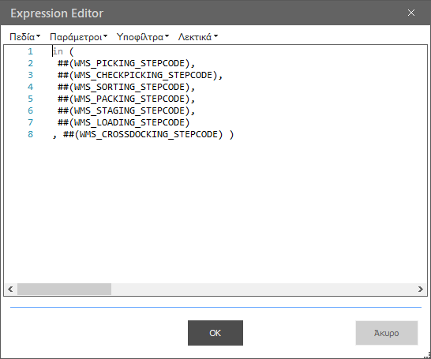Viewport: 431px width, 359px height.
Task: Click line number 5 in gutter
Action: 30,99
